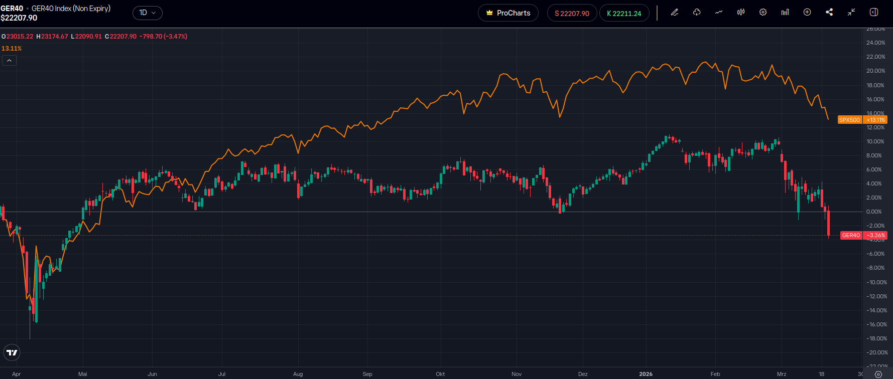
Task: Open time axis settings gear at bottom-right
Action: (x=878, y=374)
